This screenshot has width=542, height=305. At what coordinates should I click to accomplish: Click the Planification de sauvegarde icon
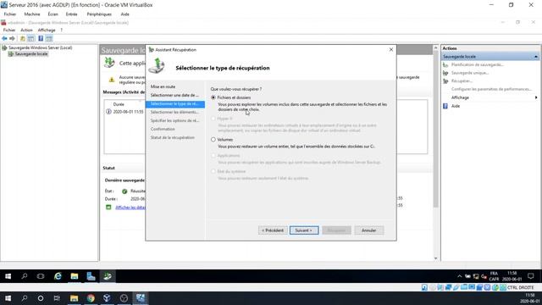(445, 64)
